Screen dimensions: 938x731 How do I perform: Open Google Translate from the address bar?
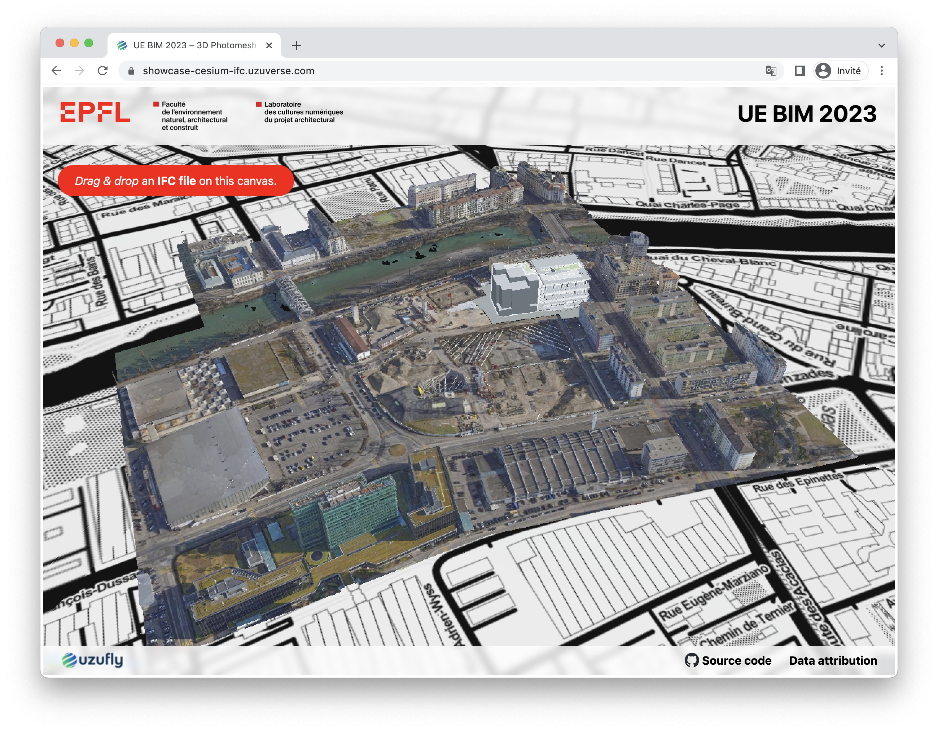[772, 71]
